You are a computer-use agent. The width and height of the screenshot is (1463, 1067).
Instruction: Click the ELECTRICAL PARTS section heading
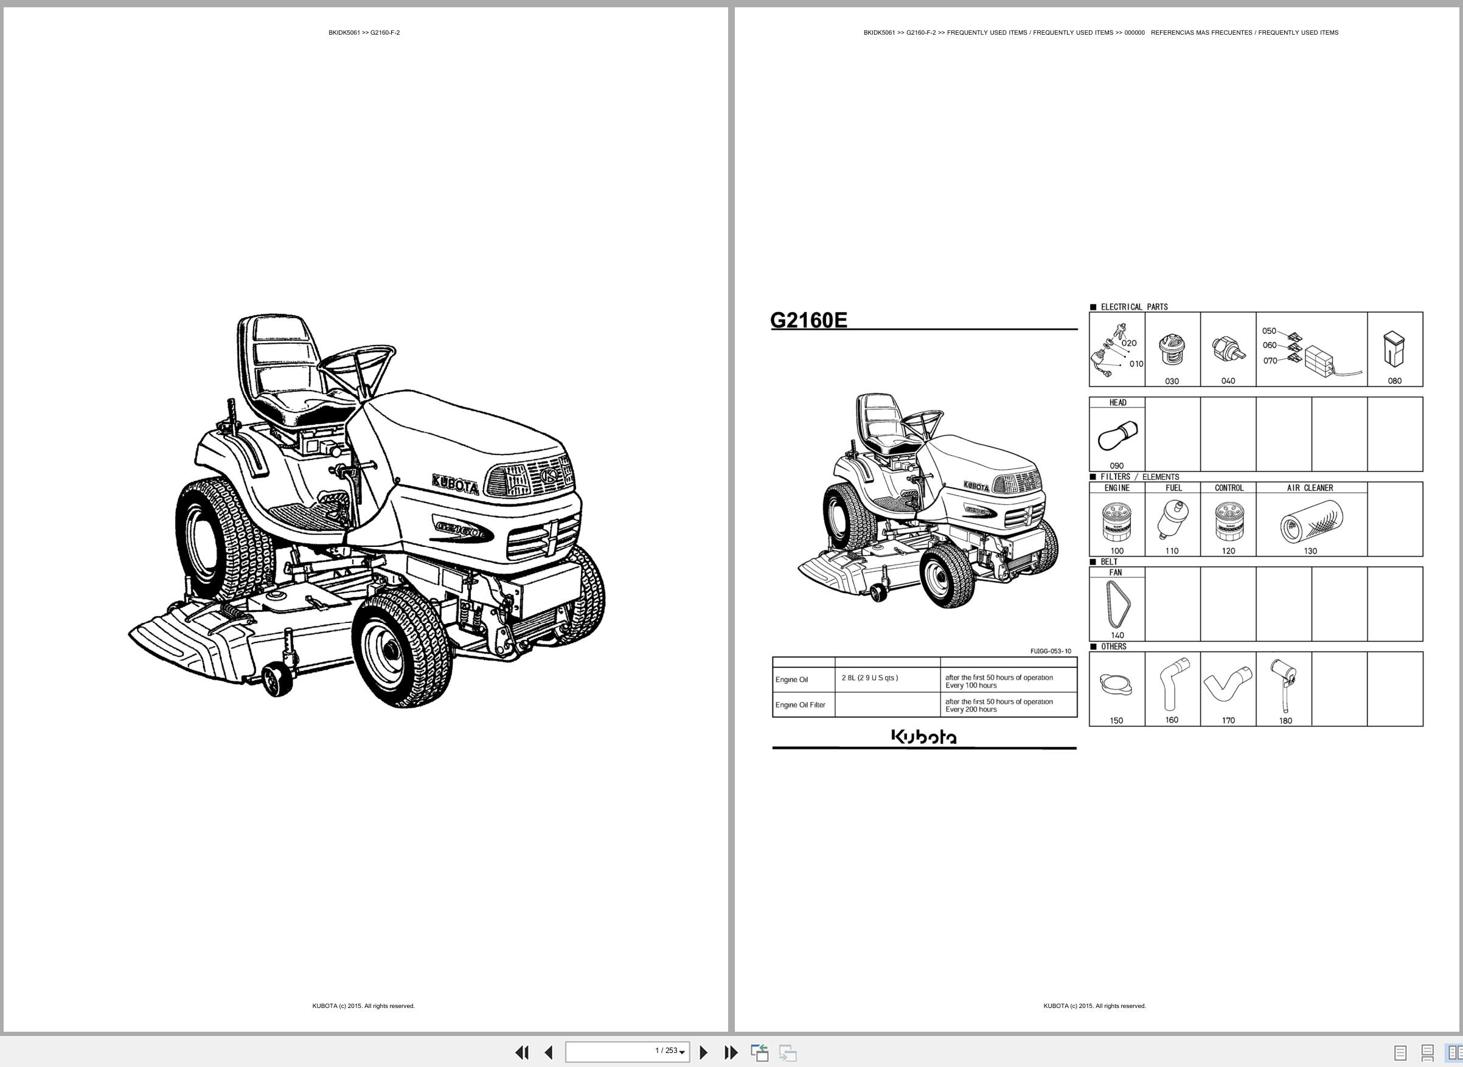click(x=1133, y=307)
